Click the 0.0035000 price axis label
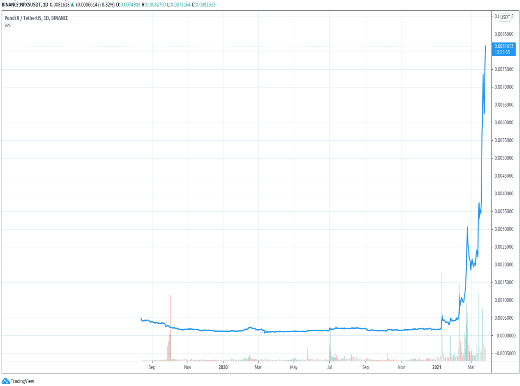The image size is (520, 386). [504, 211]
